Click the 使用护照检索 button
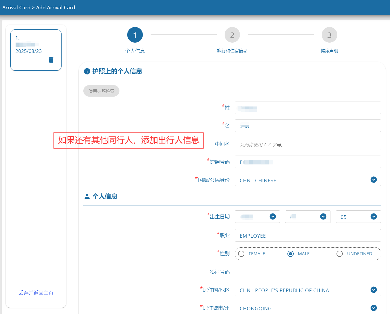Image resolution: width=390 pixels, height=314 pixels. (101, 91)
